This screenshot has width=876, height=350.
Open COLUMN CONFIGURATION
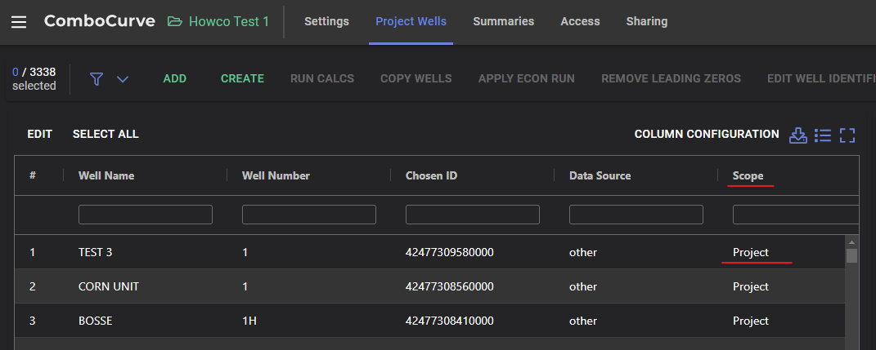coord(706,135)
